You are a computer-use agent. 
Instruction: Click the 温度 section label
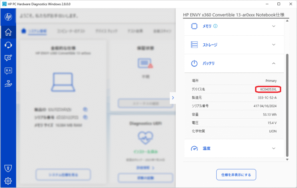(206, 148)
